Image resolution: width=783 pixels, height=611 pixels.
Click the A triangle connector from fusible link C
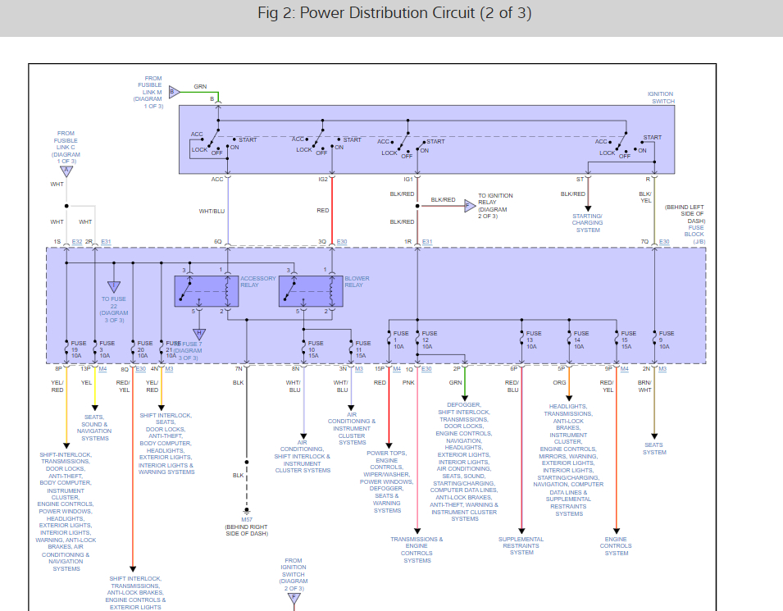click(66, 171)
